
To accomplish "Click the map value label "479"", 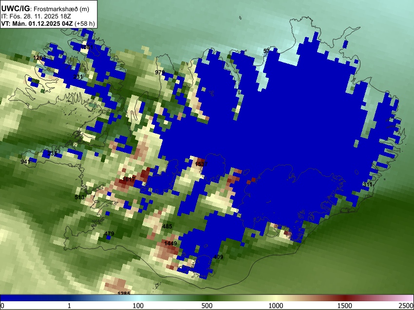I will coord(109,233).
